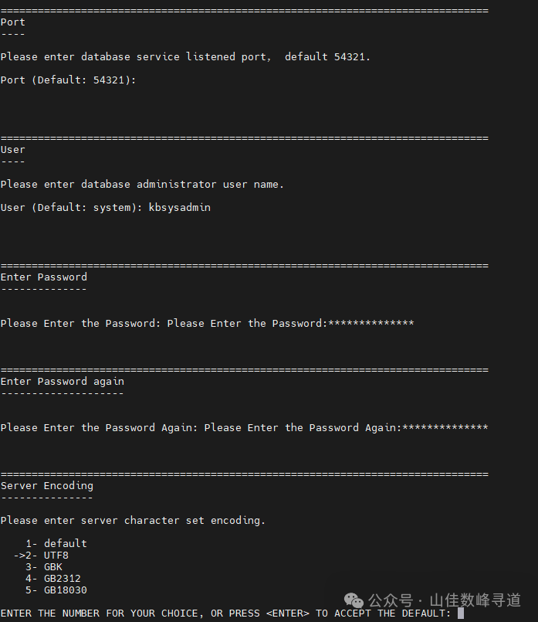Click the 'Enter Password' section heading
This screenshot has height=622, width=538.
point(44,277)
